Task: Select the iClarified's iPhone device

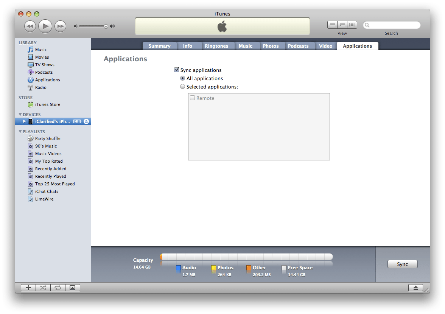Action: [x=53, y=121]
